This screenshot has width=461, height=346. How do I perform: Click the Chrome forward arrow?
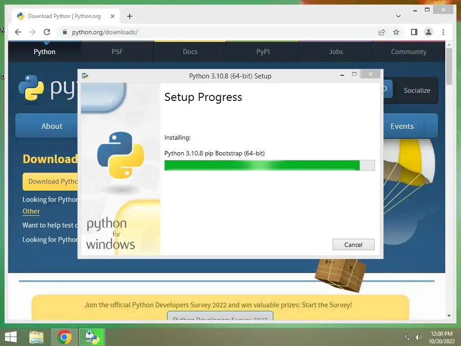point(32,32)
